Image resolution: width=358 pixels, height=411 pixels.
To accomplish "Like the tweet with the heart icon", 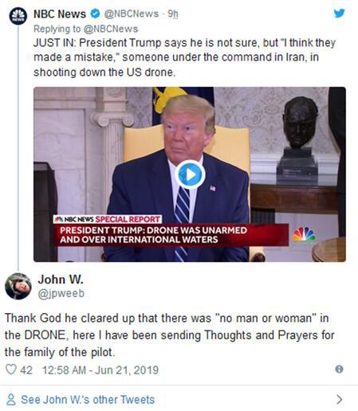I will [x=11, y=370].
